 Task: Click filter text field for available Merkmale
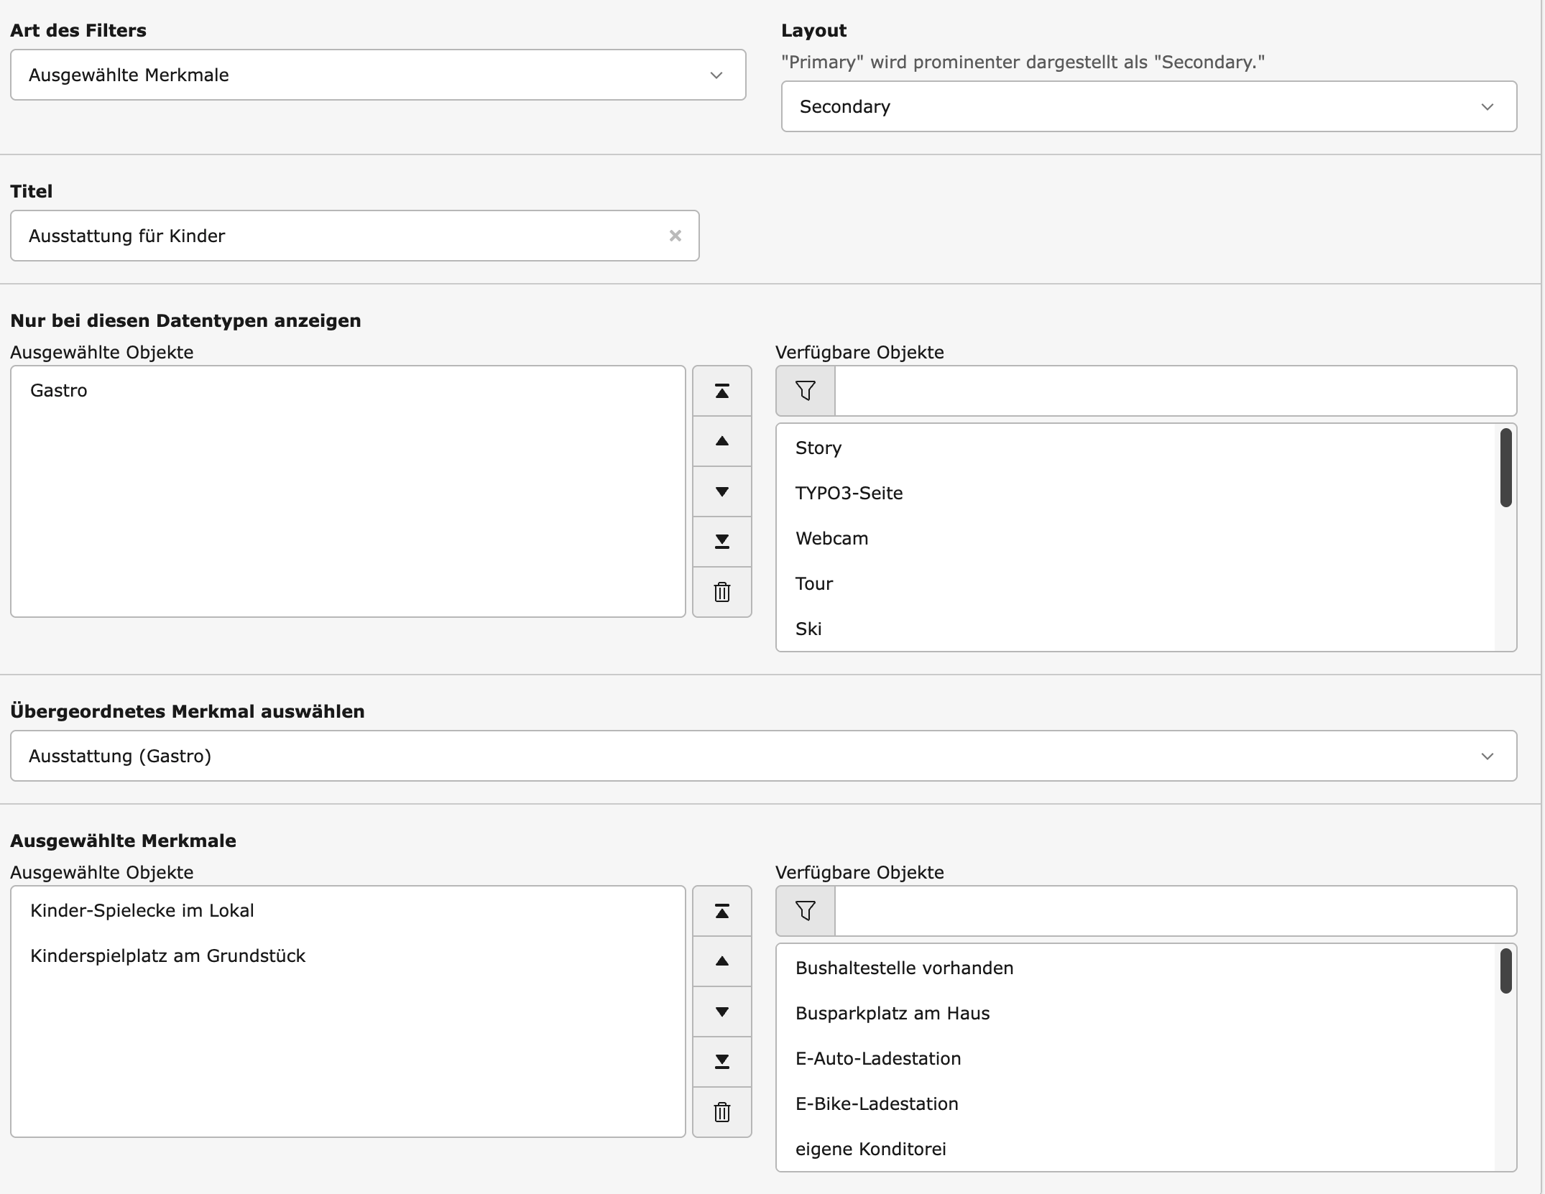tap(1174, 911)
